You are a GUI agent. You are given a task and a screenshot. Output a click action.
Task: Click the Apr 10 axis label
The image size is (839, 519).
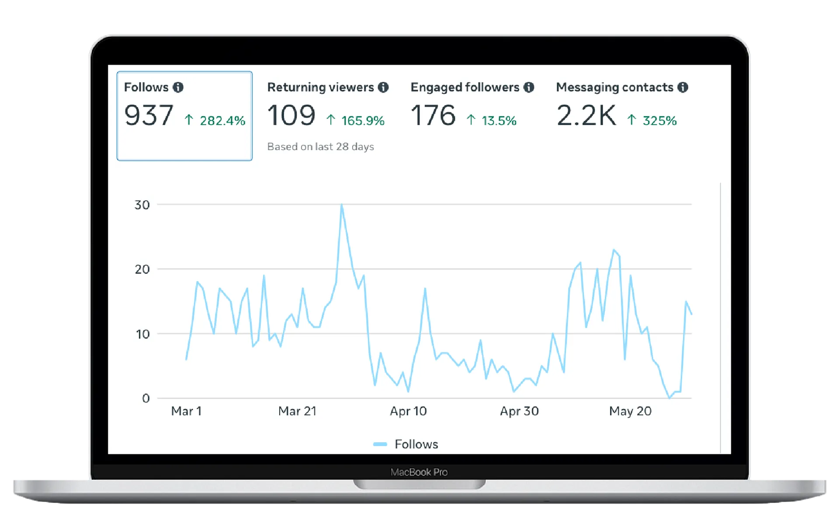click(408, 411)
